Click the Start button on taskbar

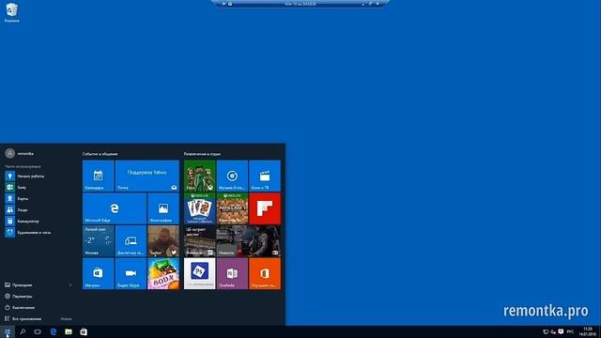8,331
